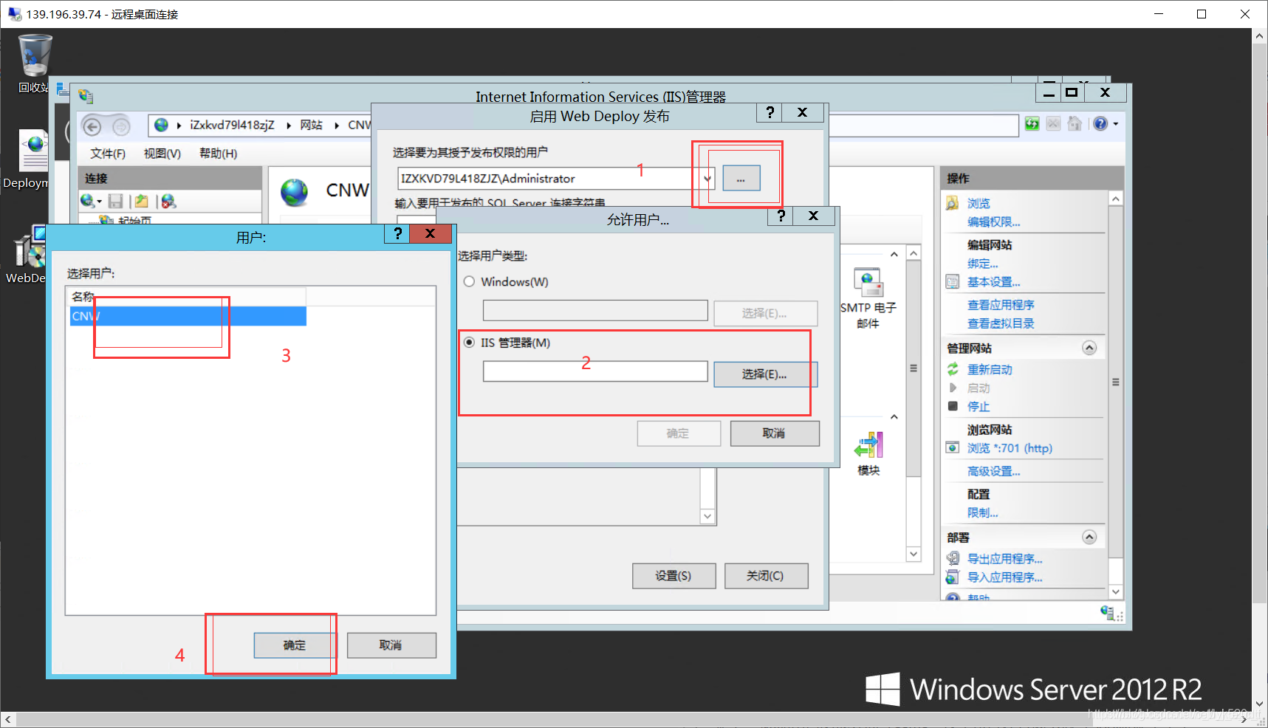Click the status bar server icon
Image resolution: width=1268 pixels, height=728 pixels.
(x=1107, y=612)
